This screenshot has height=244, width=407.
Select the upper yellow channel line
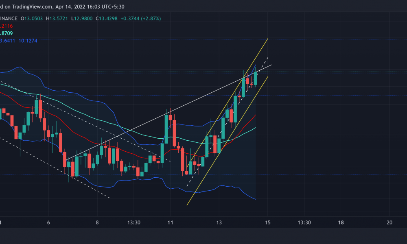(x=228, y=103)
